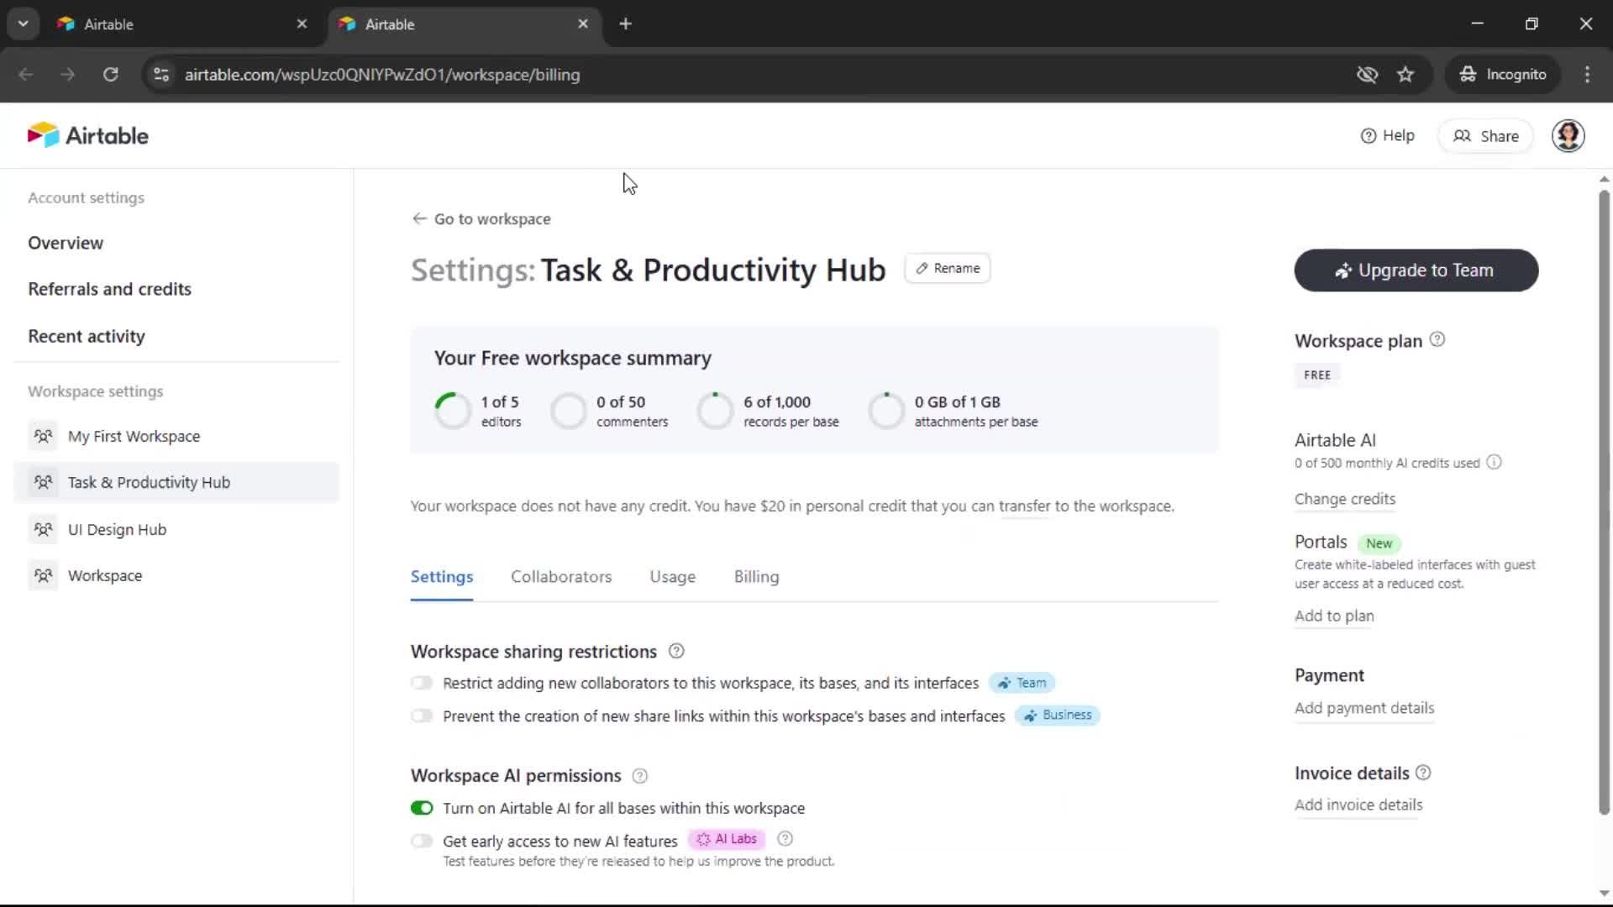This screenshot has width=1613, height=907.
Task: Click the My First Workspace group icon
Action: pos(43,436)
